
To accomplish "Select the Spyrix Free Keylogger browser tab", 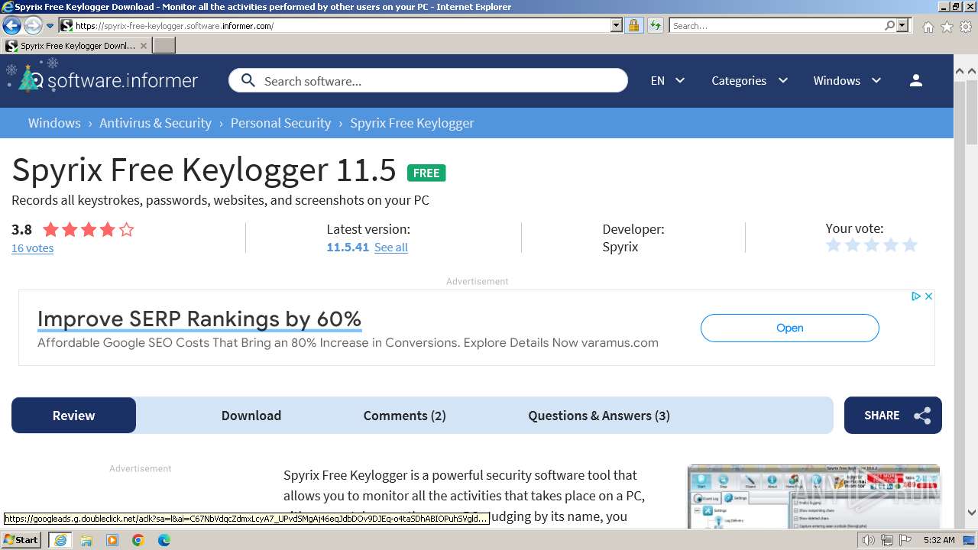I will (x=76, y=46).
